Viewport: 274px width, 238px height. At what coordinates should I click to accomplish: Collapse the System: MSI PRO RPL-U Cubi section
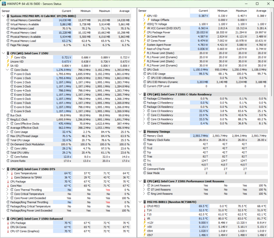point(3,16)
